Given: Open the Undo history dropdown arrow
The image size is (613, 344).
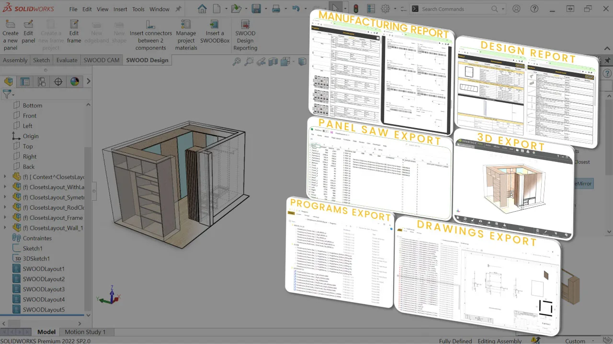Looking at the screenshot, I should [x=305, y=9].
